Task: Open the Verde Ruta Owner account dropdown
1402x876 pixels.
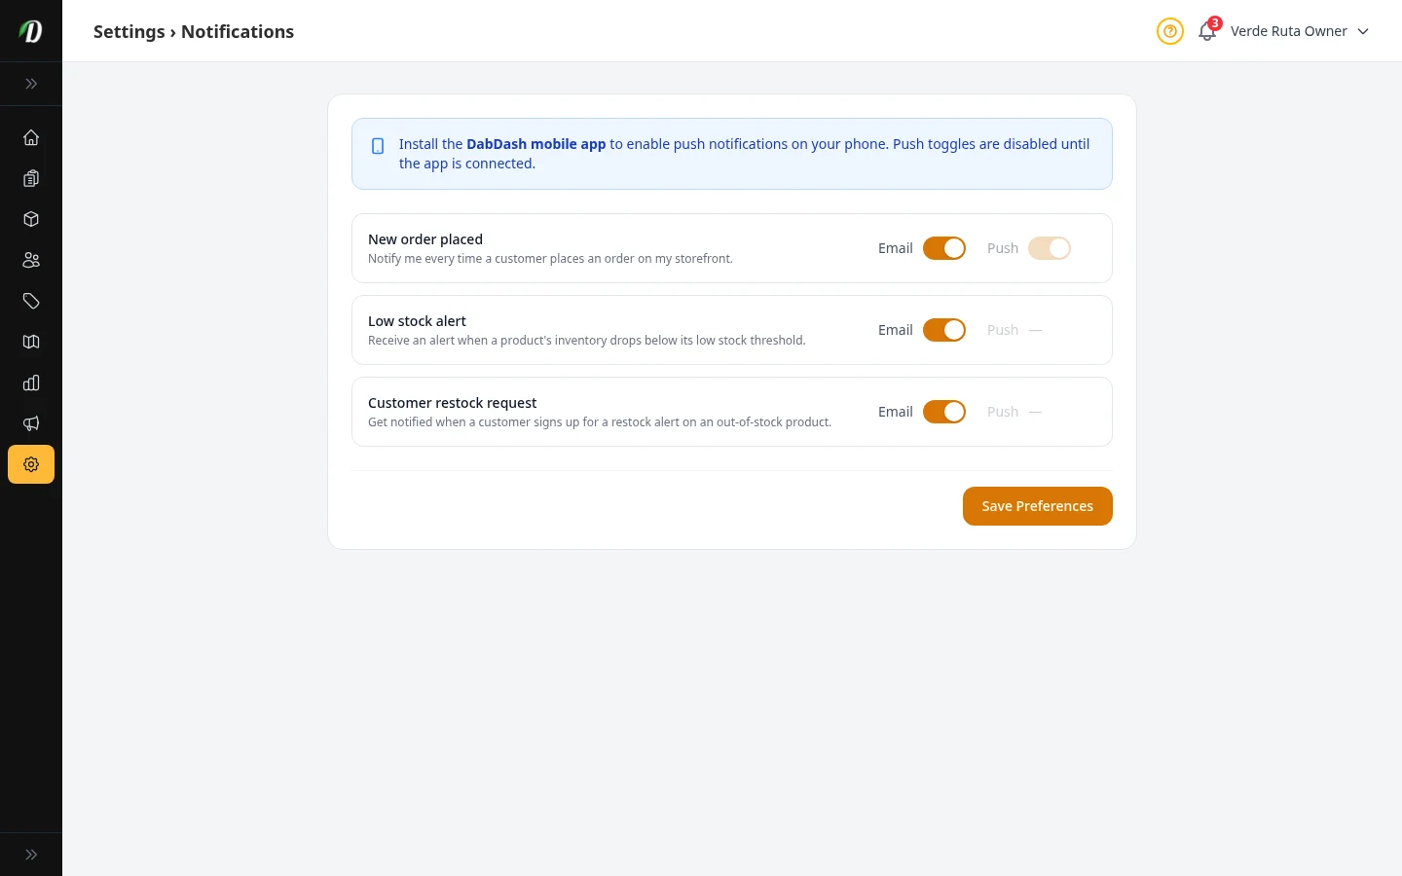Action: [1299, 31]
